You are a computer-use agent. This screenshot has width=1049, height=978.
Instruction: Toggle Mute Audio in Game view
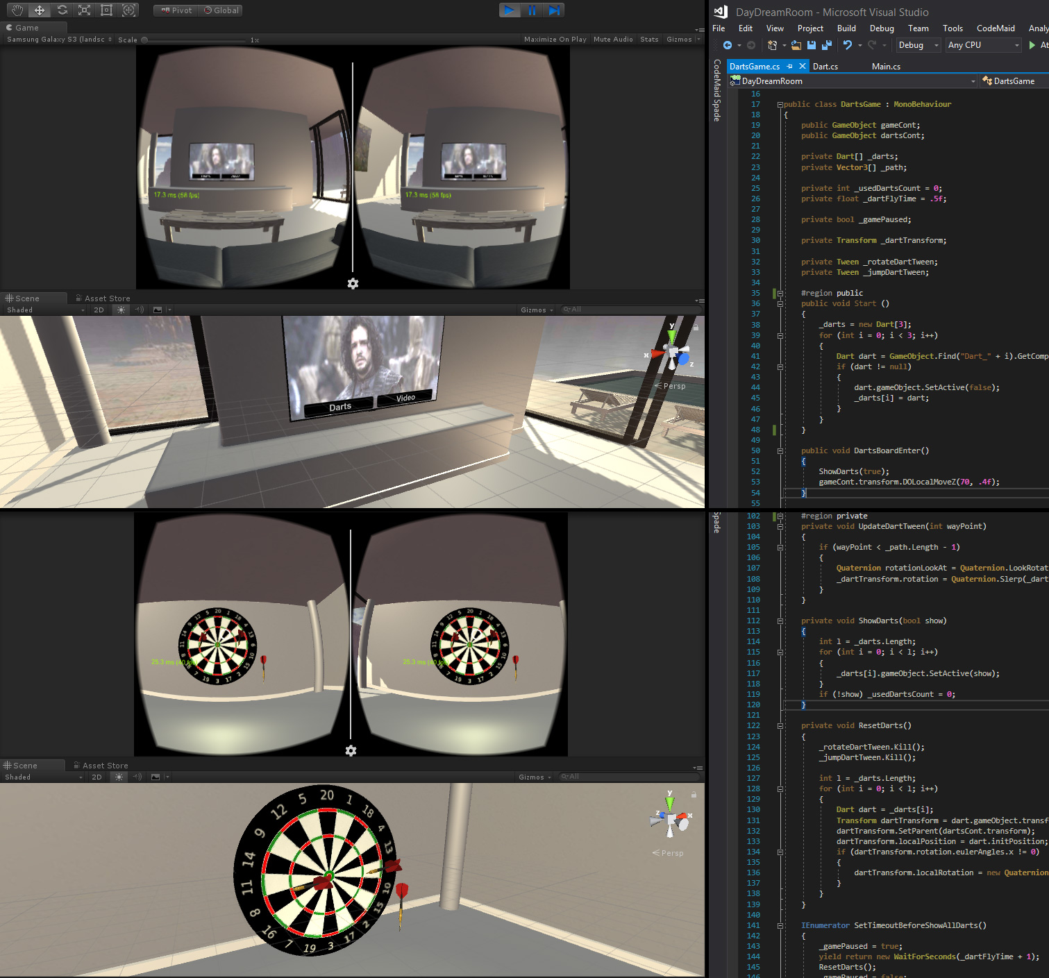(x=613, y=40)
